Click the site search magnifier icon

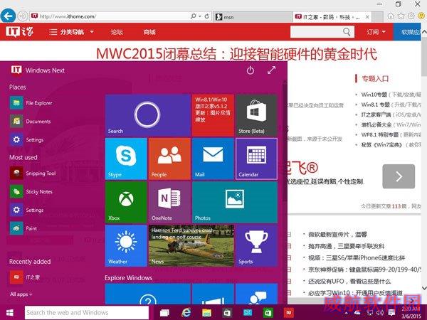(347, 32)
